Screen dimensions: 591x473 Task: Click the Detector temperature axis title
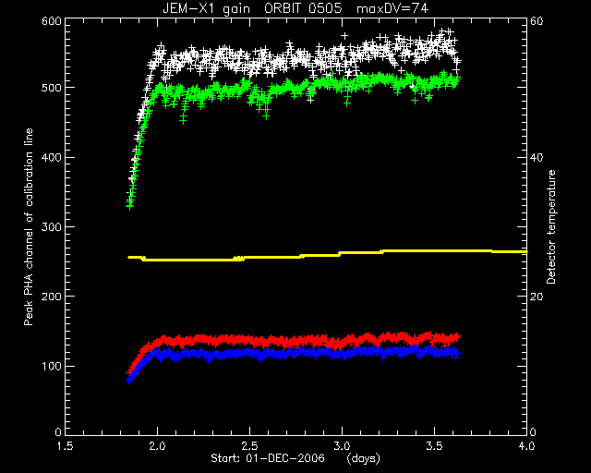[x=551, y=226]
